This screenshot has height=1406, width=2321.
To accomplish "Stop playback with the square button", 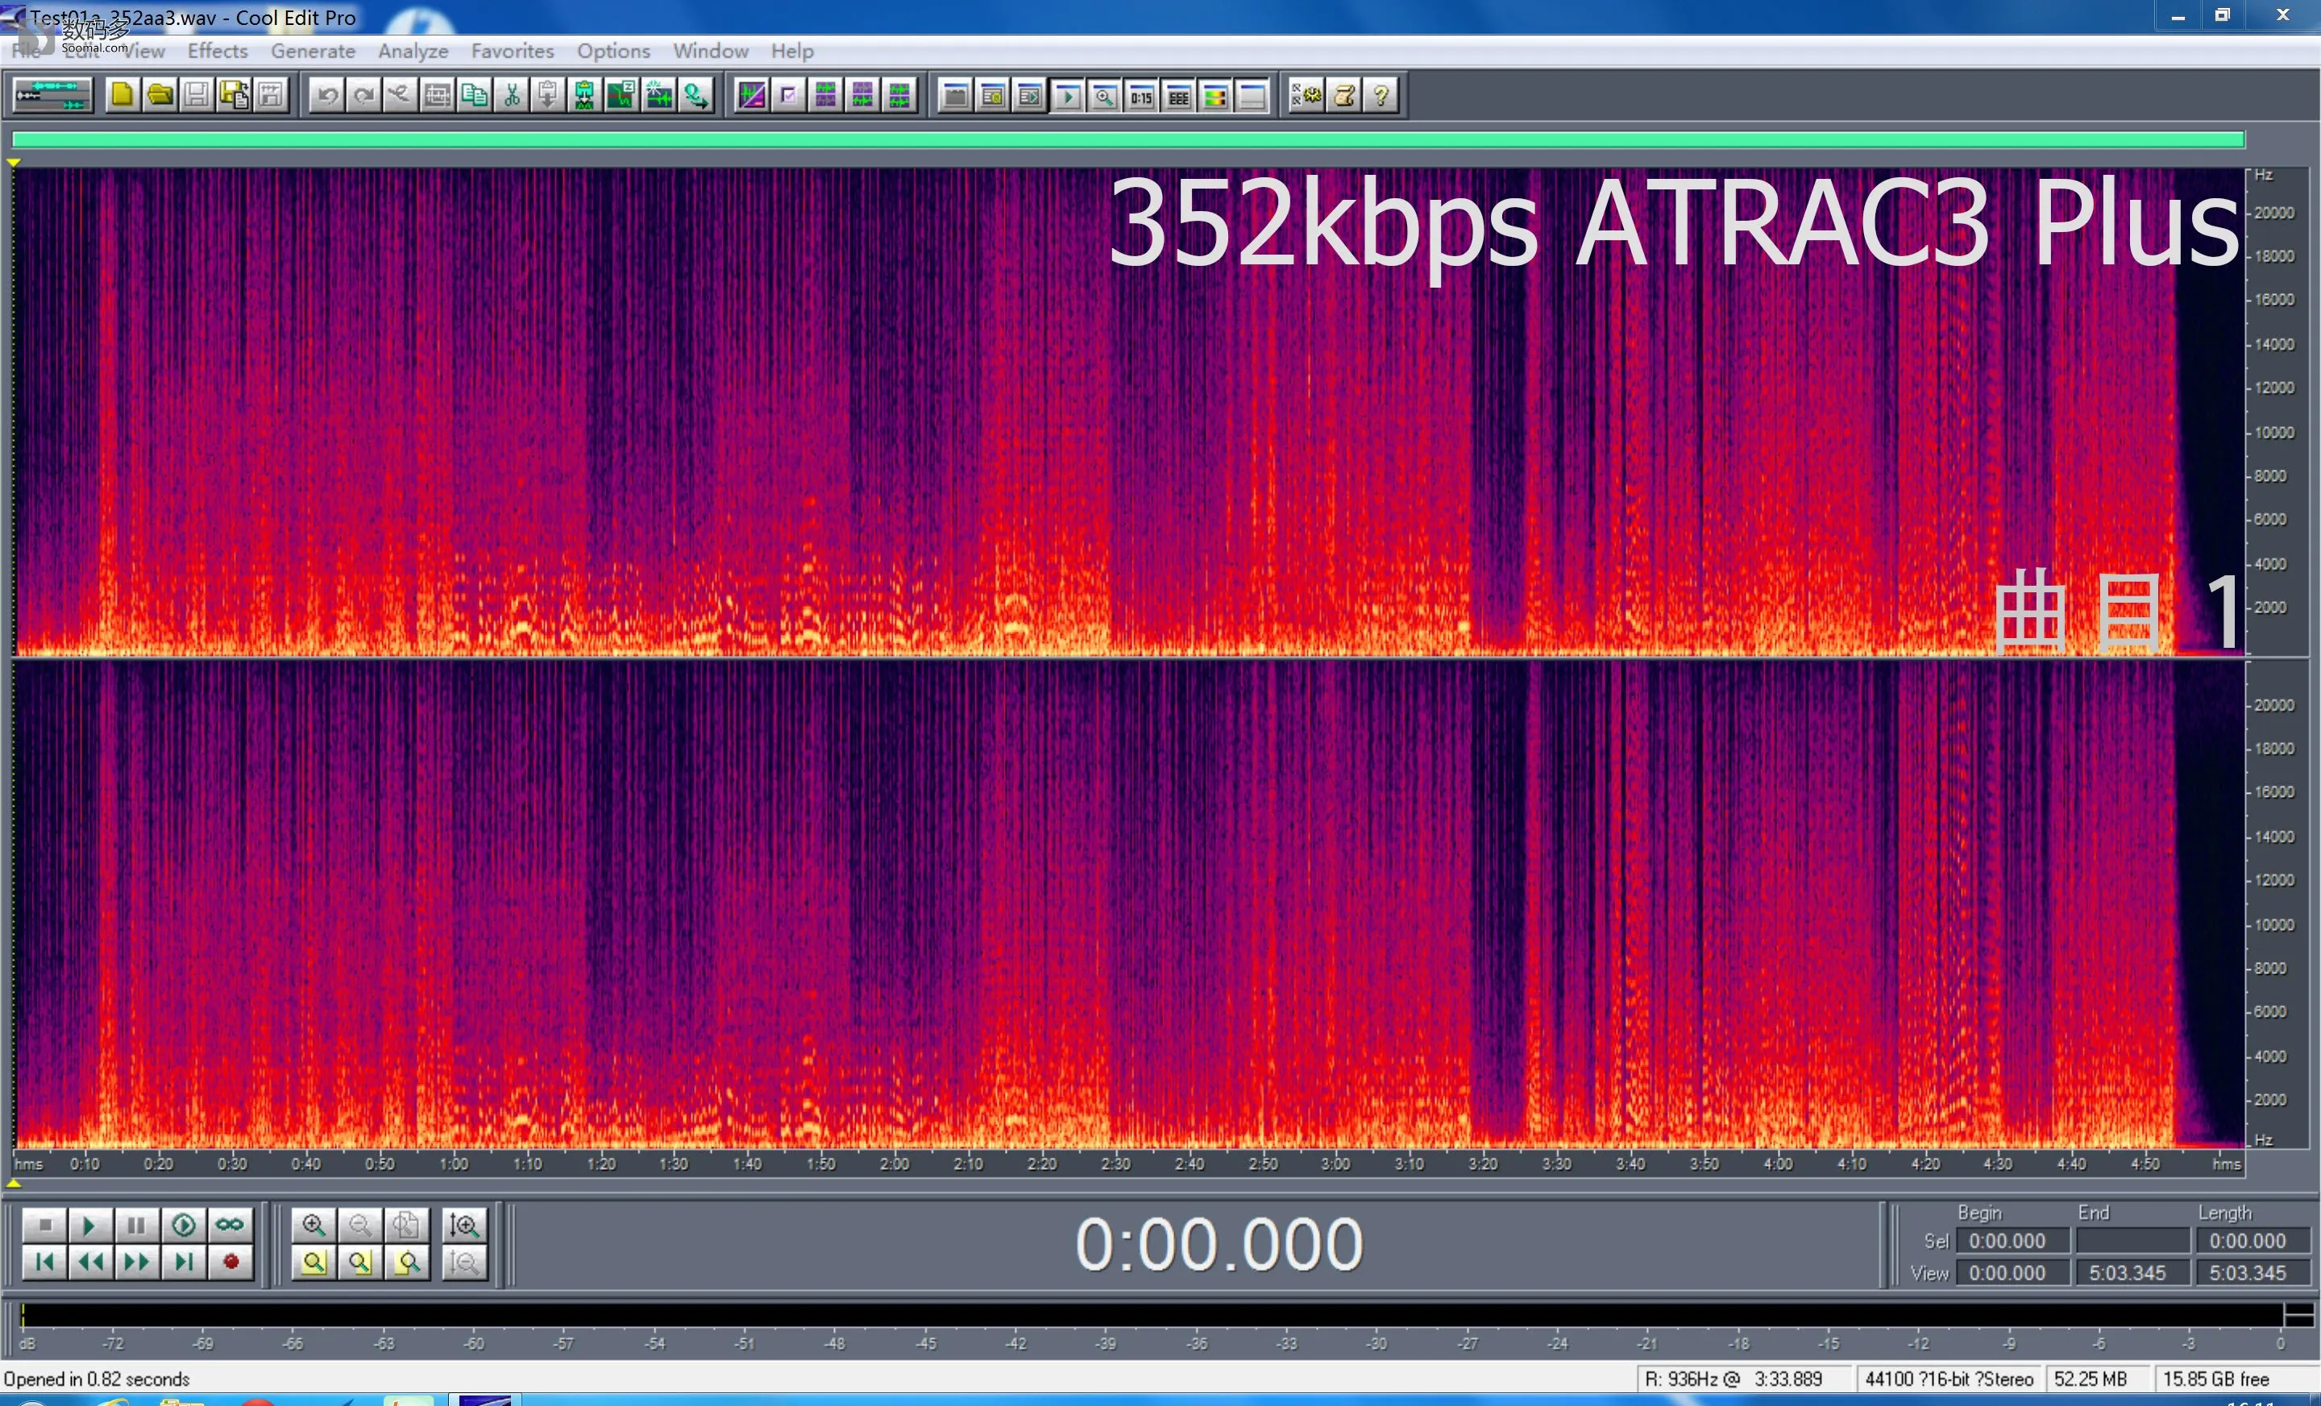I will pyautogui.click(x=44, y=1226).
